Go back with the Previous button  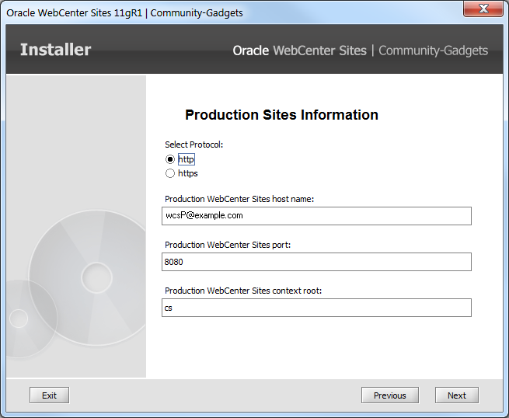390,395
